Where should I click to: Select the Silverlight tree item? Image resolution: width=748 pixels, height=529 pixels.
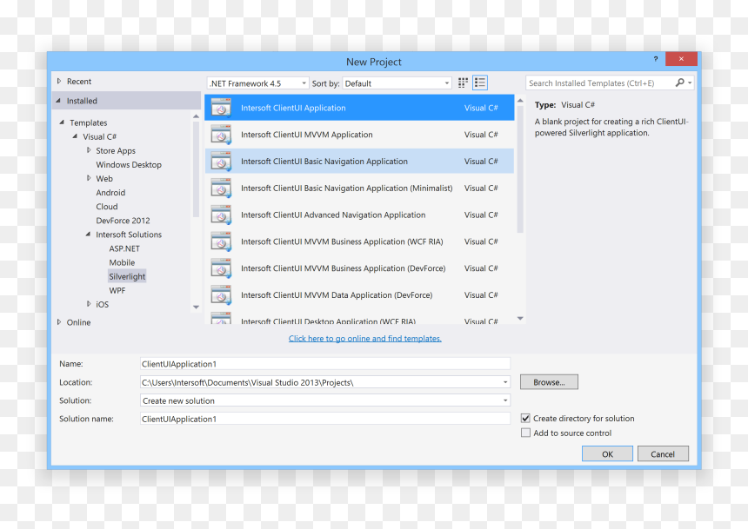point(127,276)
